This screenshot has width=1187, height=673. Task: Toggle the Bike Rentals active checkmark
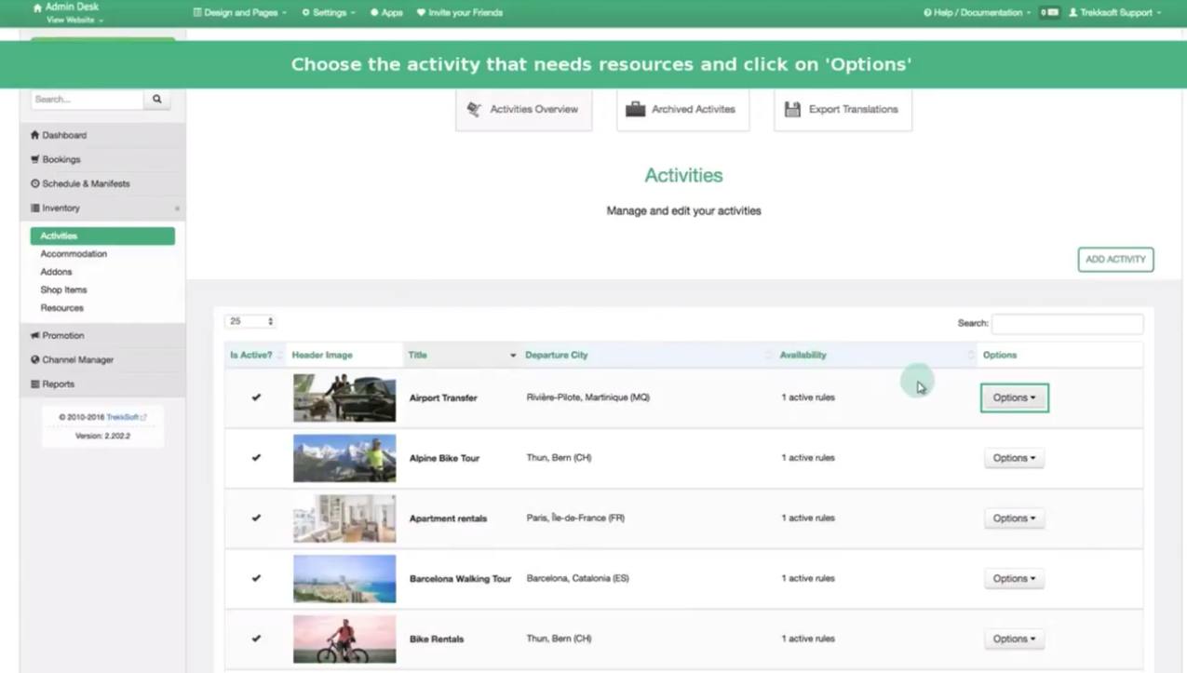[256, 639]
